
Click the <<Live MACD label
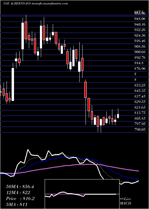[x=125, y=201]
